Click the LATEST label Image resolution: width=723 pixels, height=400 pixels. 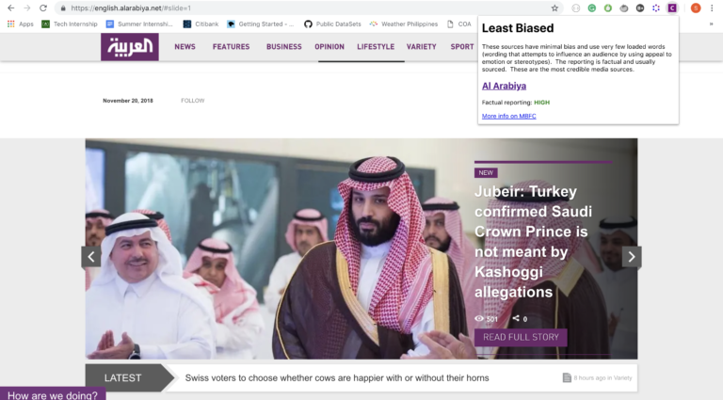(x=122, y=377)
